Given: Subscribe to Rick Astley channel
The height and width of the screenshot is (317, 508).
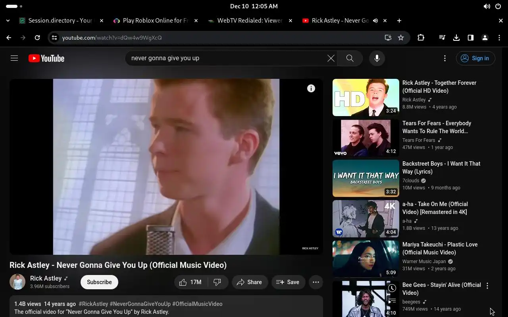Looking at the screenshot, I should 99,282.
